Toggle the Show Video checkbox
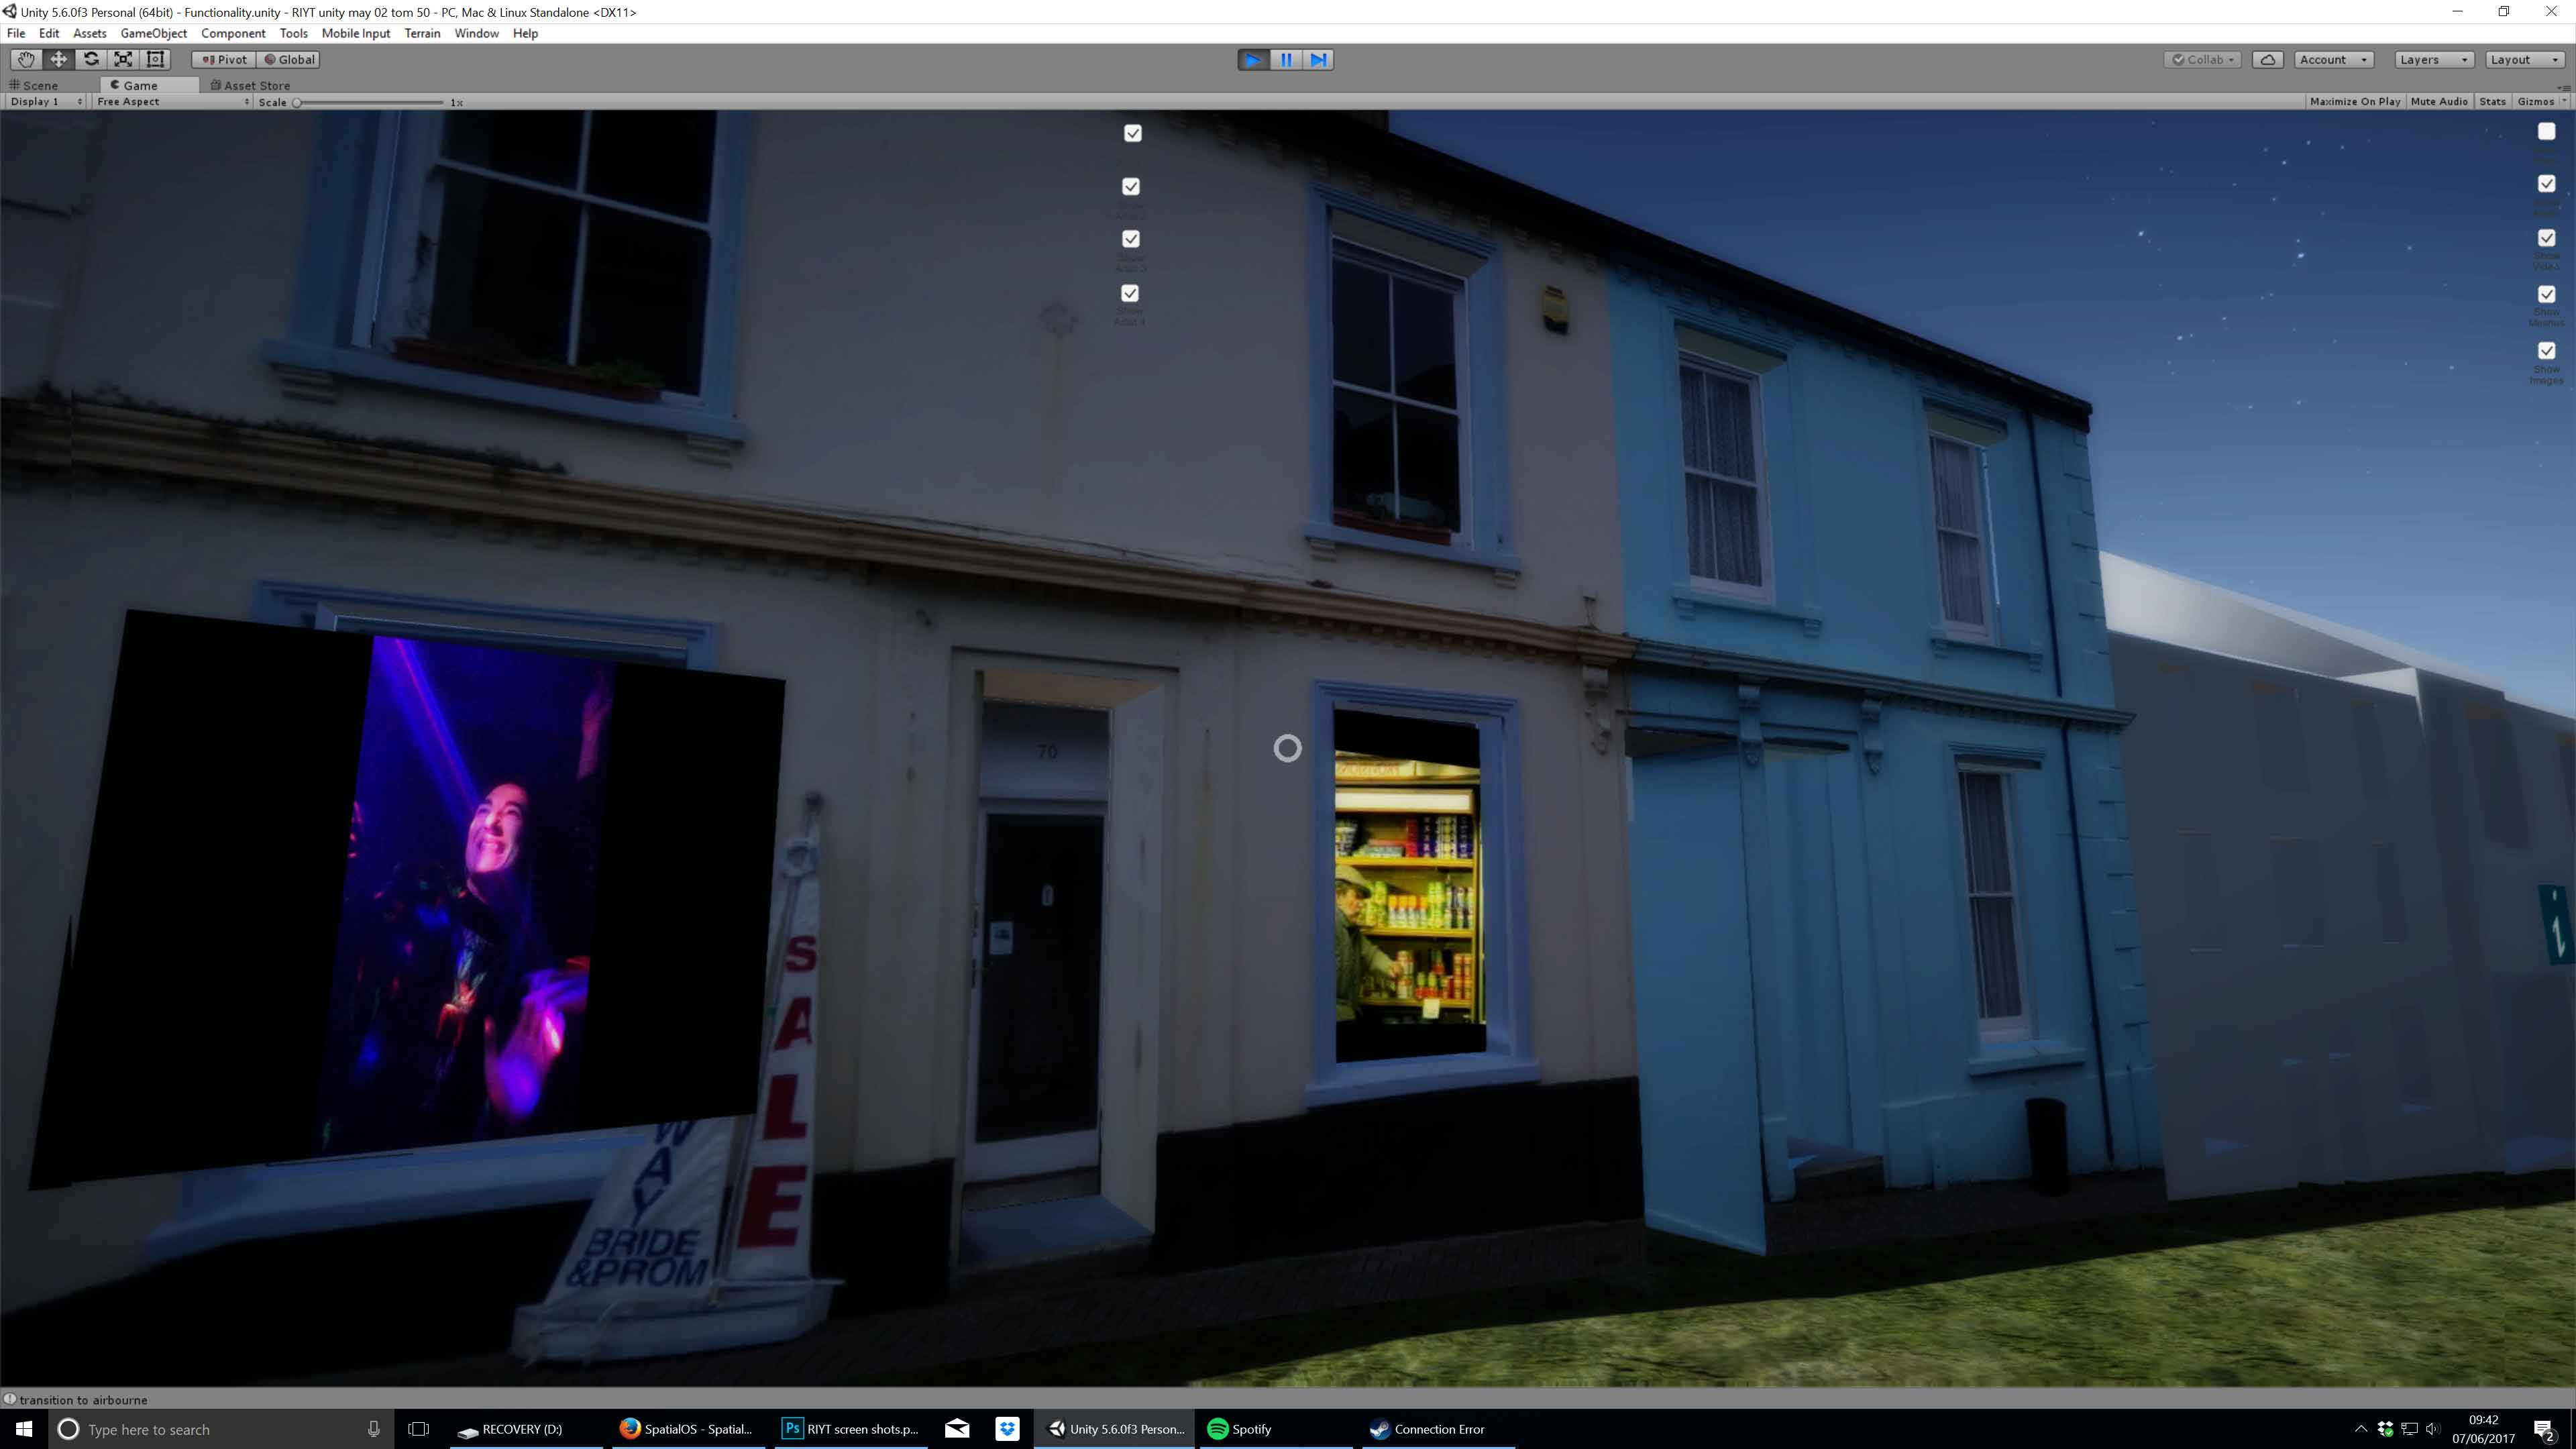Viewport: 2576px width, 1449px height. coord(2546,238)
